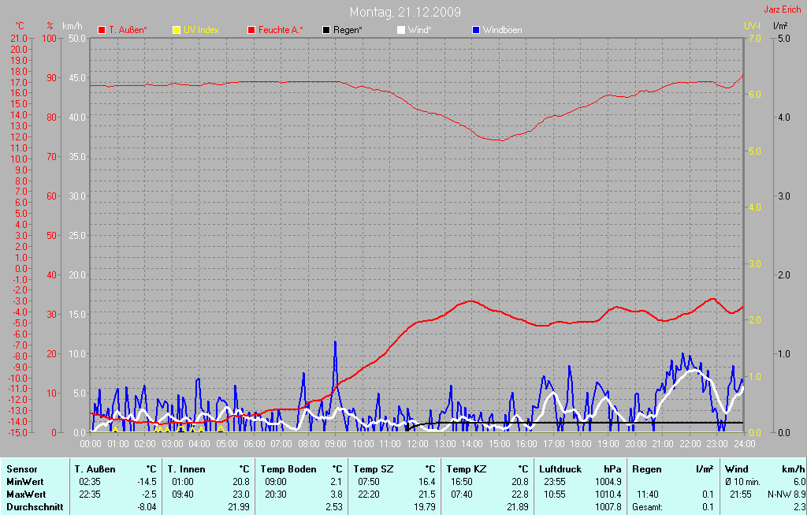
Task: Click the "12:00" tick label on the time axis
Action: click(418, 444)
